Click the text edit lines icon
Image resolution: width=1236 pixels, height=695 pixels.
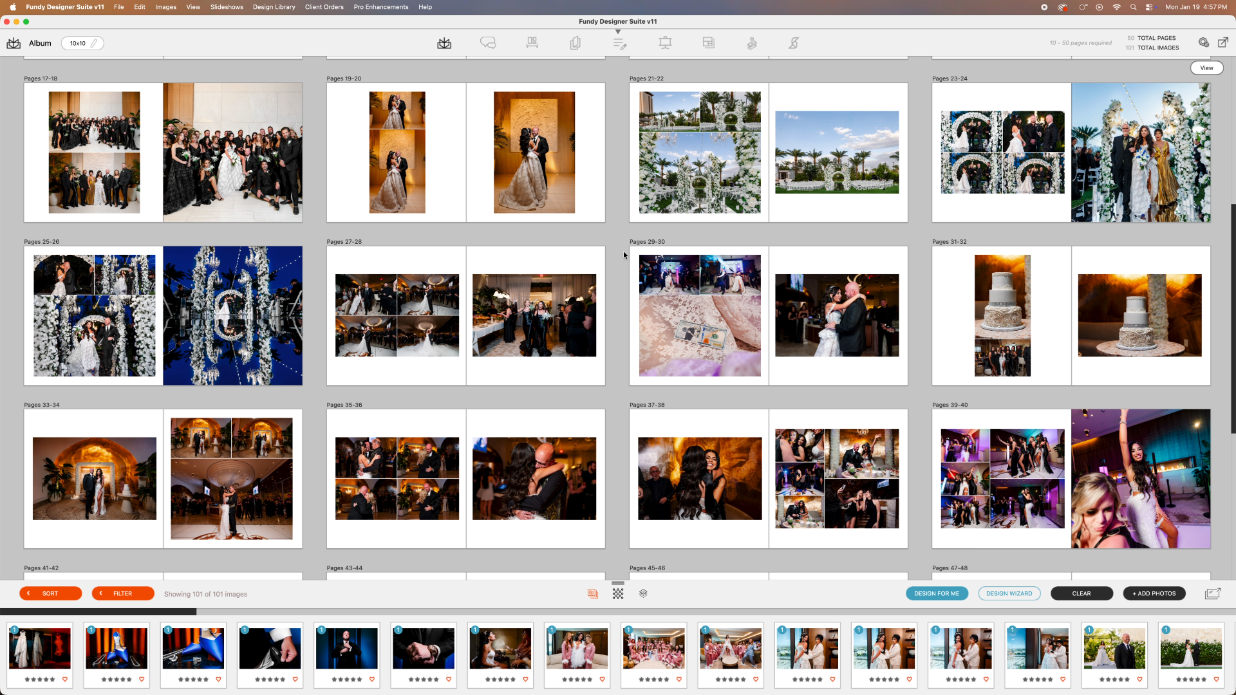point(619,43)
